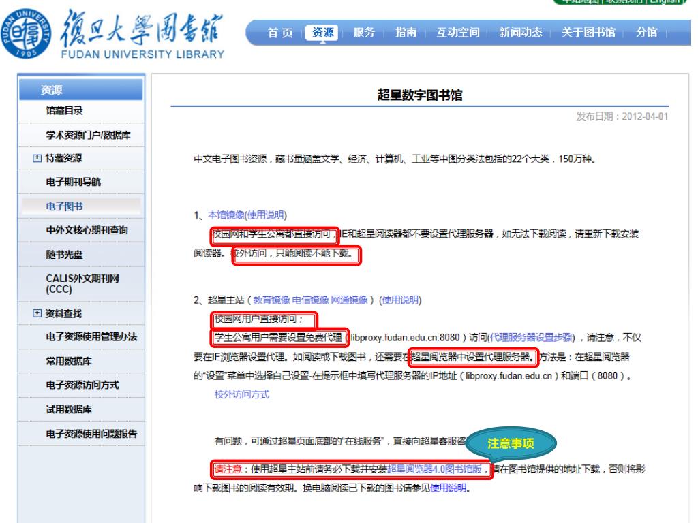Follow the 电信镜像 link

[310, 300]
